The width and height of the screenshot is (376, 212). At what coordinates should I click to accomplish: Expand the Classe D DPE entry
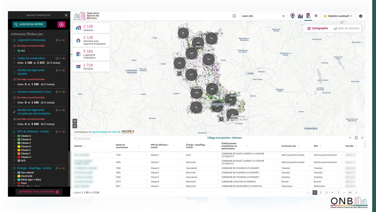tap(14, 147)
